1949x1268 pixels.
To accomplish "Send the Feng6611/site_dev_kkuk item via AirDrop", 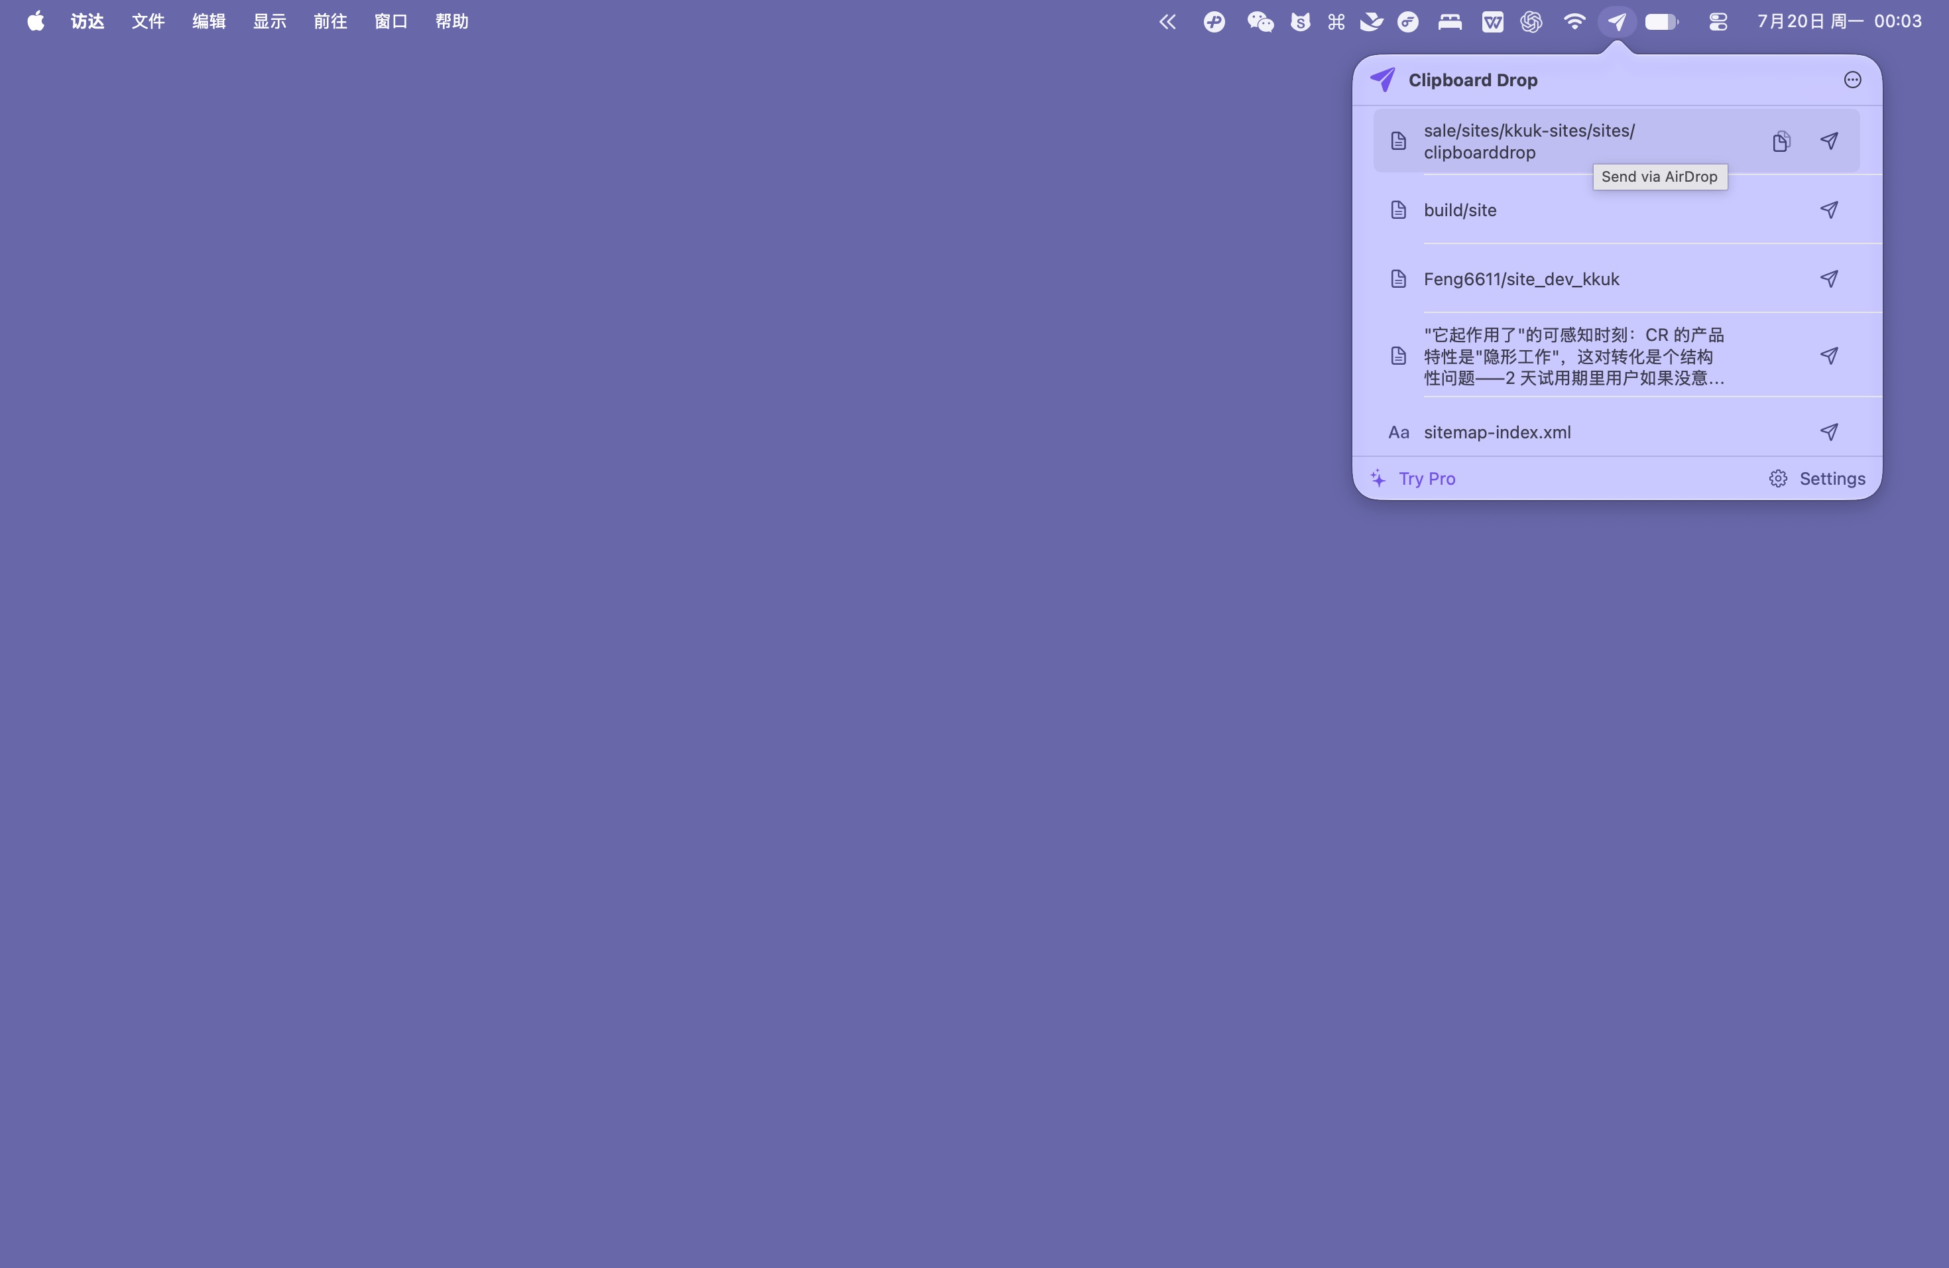I will [x=1828, y=279].
